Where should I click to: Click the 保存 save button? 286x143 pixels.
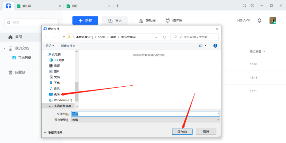(x=182, y=132)
